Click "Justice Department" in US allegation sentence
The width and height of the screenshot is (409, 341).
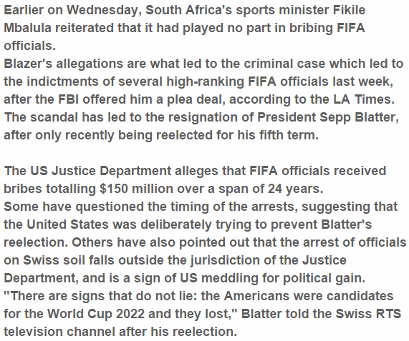(111, 171)
